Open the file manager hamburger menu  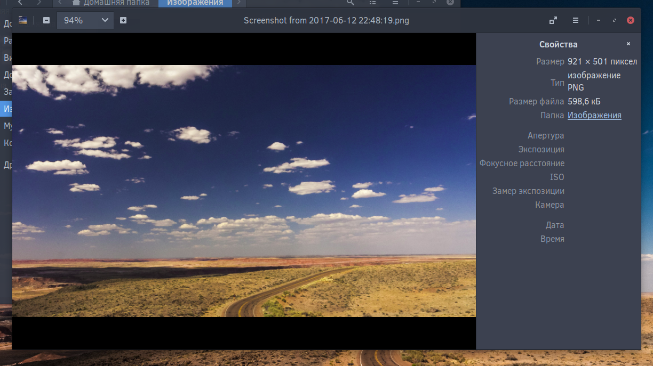pyautogui.click(x=395, y=3)
